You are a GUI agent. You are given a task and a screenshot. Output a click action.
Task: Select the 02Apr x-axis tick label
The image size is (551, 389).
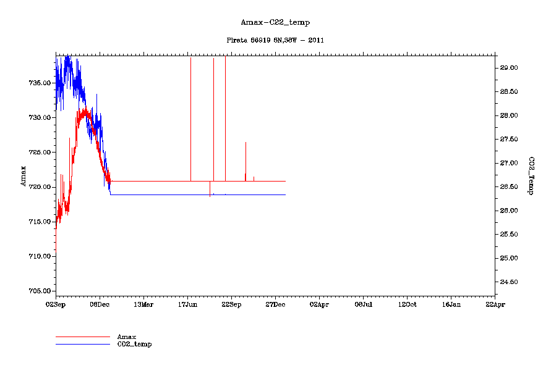tap(319, 304)
